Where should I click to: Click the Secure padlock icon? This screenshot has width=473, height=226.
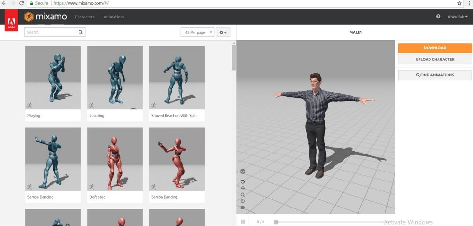pos(31,3)
